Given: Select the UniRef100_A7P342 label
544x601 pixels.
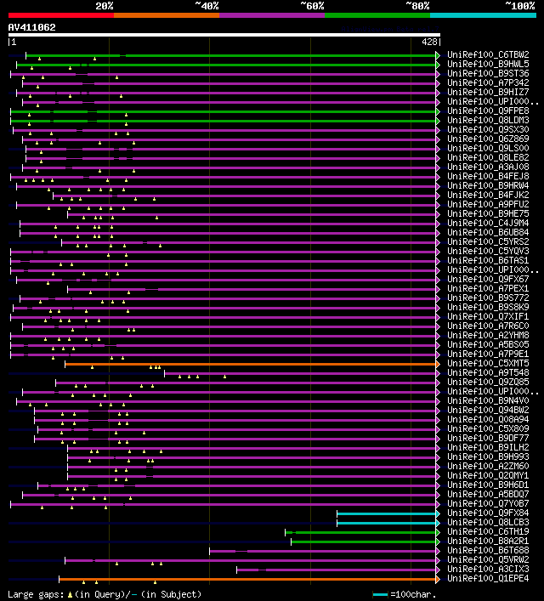Looking at the screenshot, I should click(488, 82).
